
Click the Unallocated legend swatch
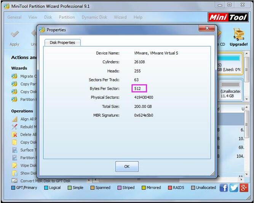click(x=193, y=188)
